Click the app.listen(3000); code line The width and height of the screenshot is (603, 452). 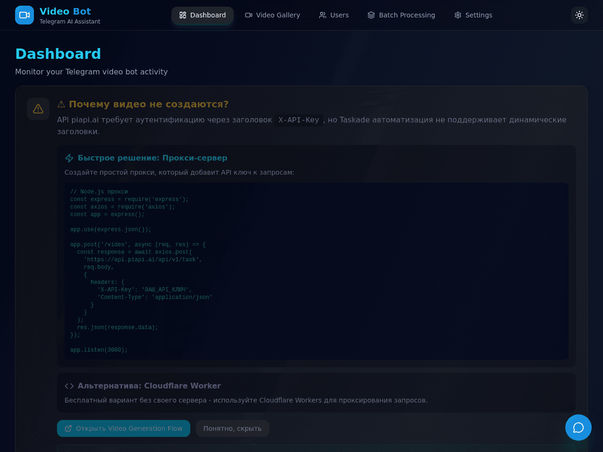coord(99,350)
